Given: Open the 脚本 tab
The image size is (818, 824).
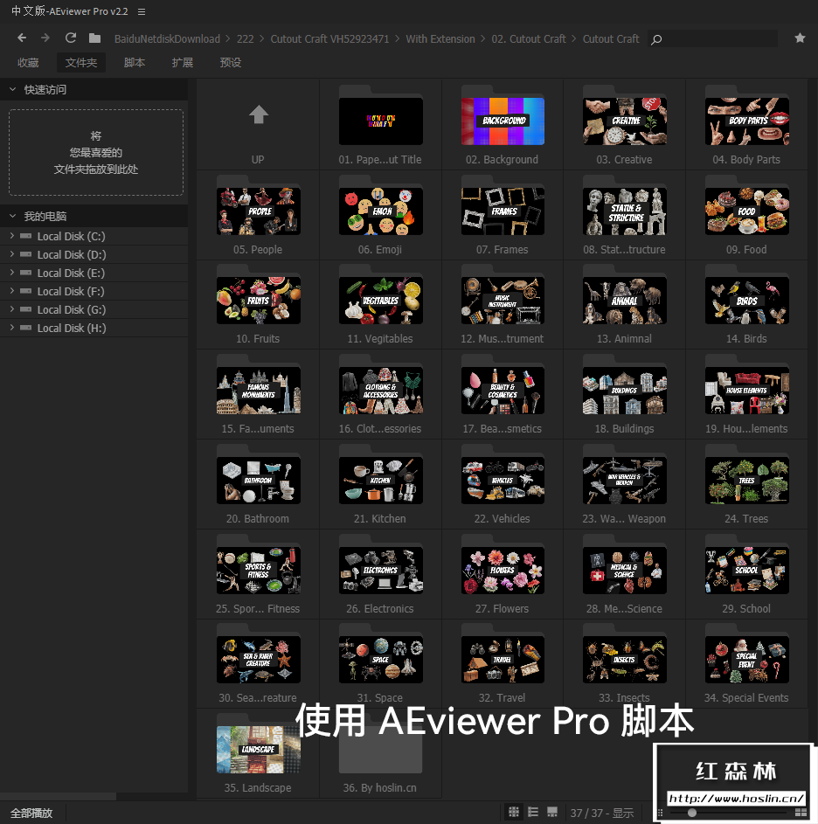Looking at the screenshot, I should click(135, 63).
